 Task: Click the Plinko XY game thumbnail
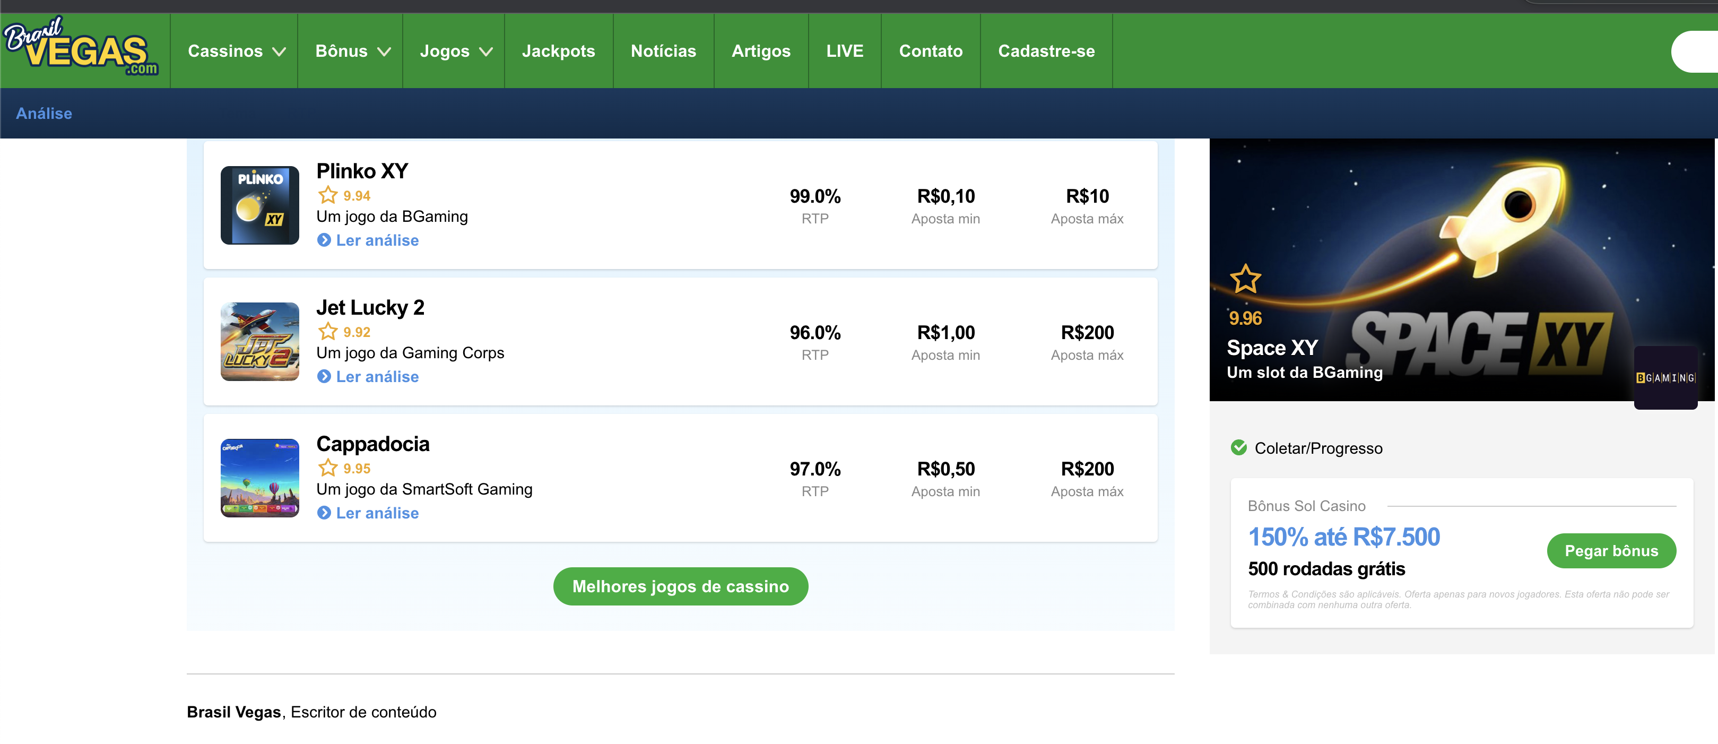click(x=259, y=205)
